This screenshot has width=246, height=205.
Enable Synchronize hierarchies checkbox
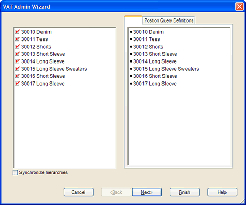point(15,172)
